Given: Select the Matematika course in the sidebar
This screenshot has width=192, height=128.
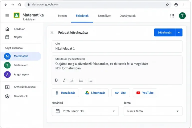Looking at the screenshot, I should (x=21, y=56).
